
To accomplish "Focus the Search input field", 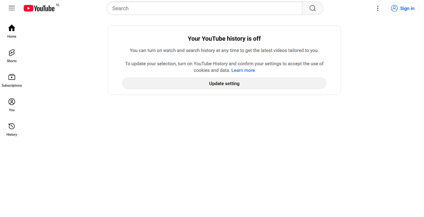I will [x=204, y=8].
